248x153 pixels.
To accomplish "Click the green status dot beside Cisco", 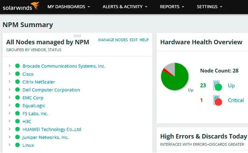I will click(18, 74).
